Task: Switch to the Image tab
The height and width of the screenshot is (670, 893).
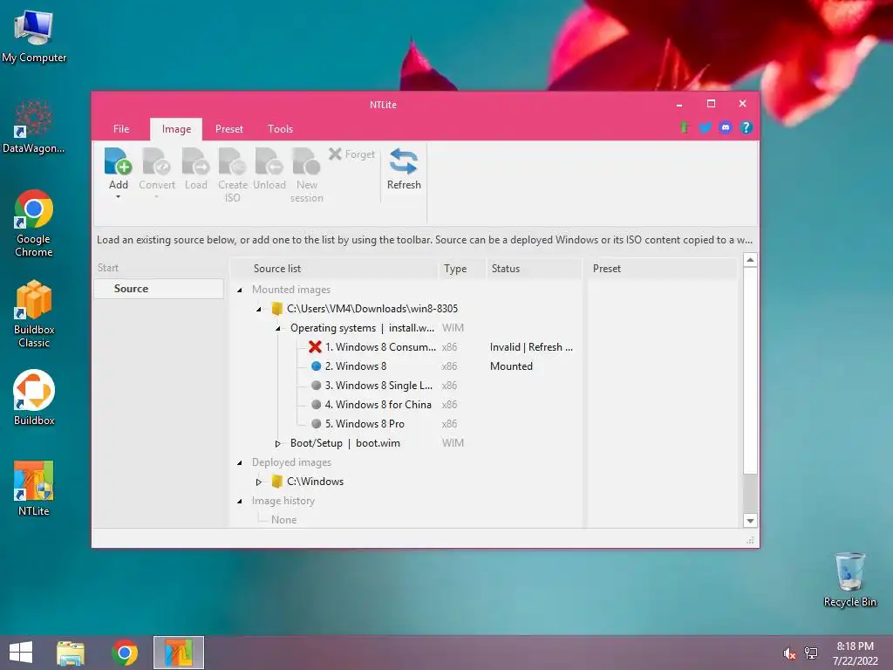Action: click(x=176, y=129)
